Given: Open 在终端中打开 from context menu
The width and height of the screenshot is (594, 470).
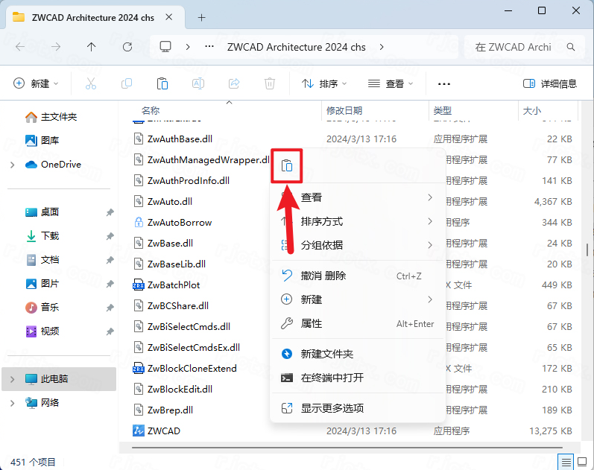Looking at the screenshot, I should 332,378.
